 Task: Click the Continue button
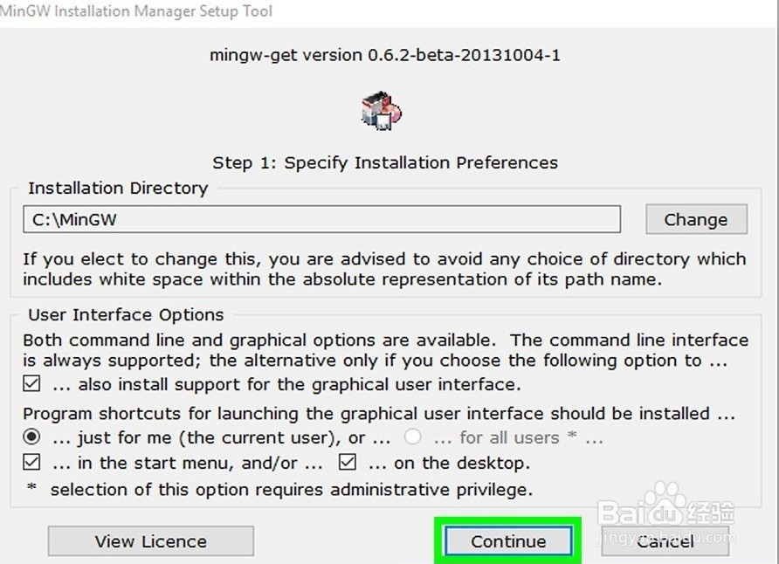pyautogui.click(x=508, y=540)
